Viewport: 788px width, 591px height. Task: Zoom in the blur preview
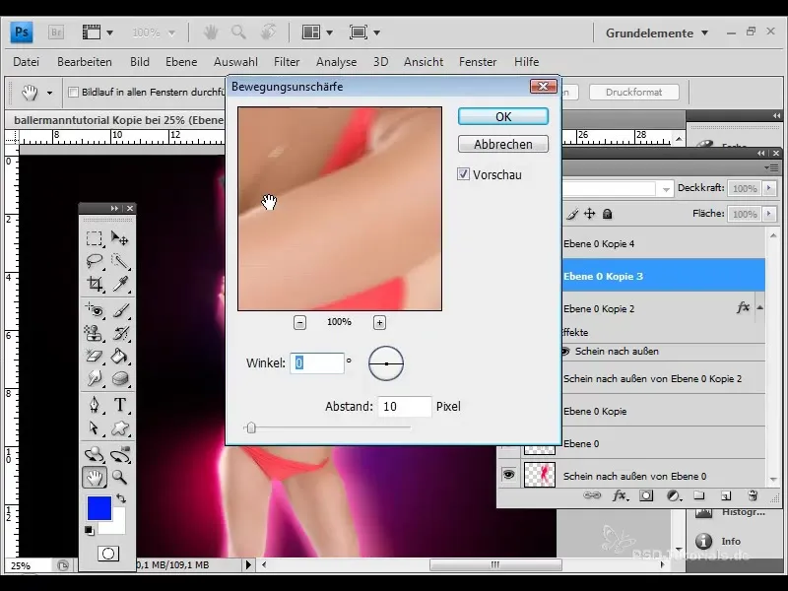point(379,323)
